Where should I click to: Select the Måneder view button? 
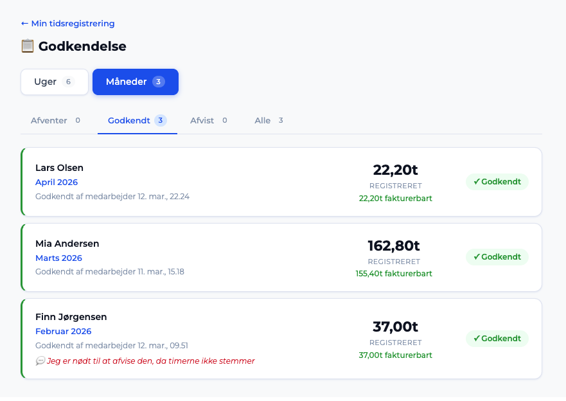click(x=135, y=82)
